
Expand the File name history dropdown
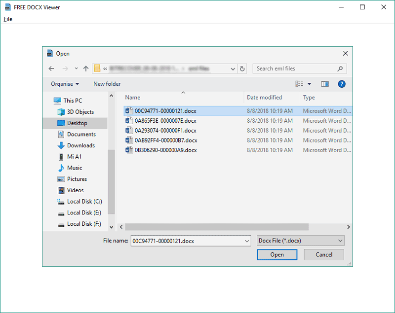pos(247,241)
